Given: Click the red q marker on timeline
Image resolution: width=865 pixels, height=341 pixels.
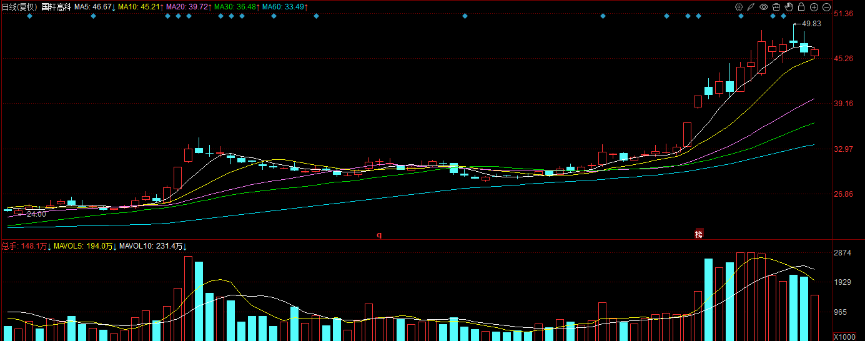Looking at the screenshot, I should [x=378, y=235].
